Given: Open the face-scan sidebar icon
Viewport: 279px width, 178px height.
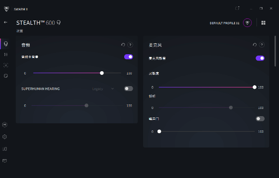Looking at the screenshot, I should tap(6, 65).
